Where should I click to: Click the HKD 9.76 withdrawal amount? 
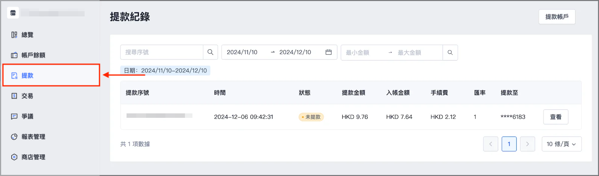tap(355, 117)
